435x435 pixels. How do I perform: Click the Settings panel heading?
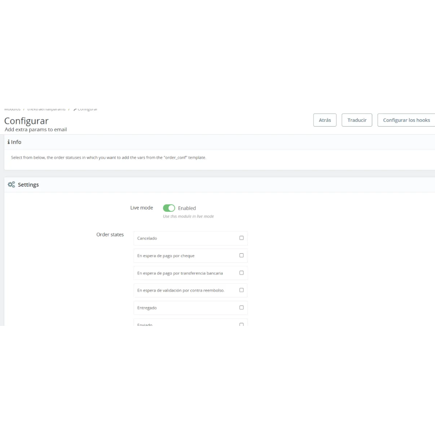pos(28,185)
